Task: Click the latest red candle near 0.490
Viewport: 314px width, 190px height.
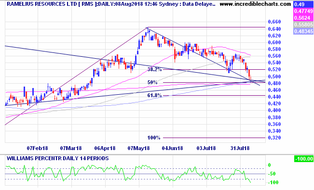Action: [249, 75]
